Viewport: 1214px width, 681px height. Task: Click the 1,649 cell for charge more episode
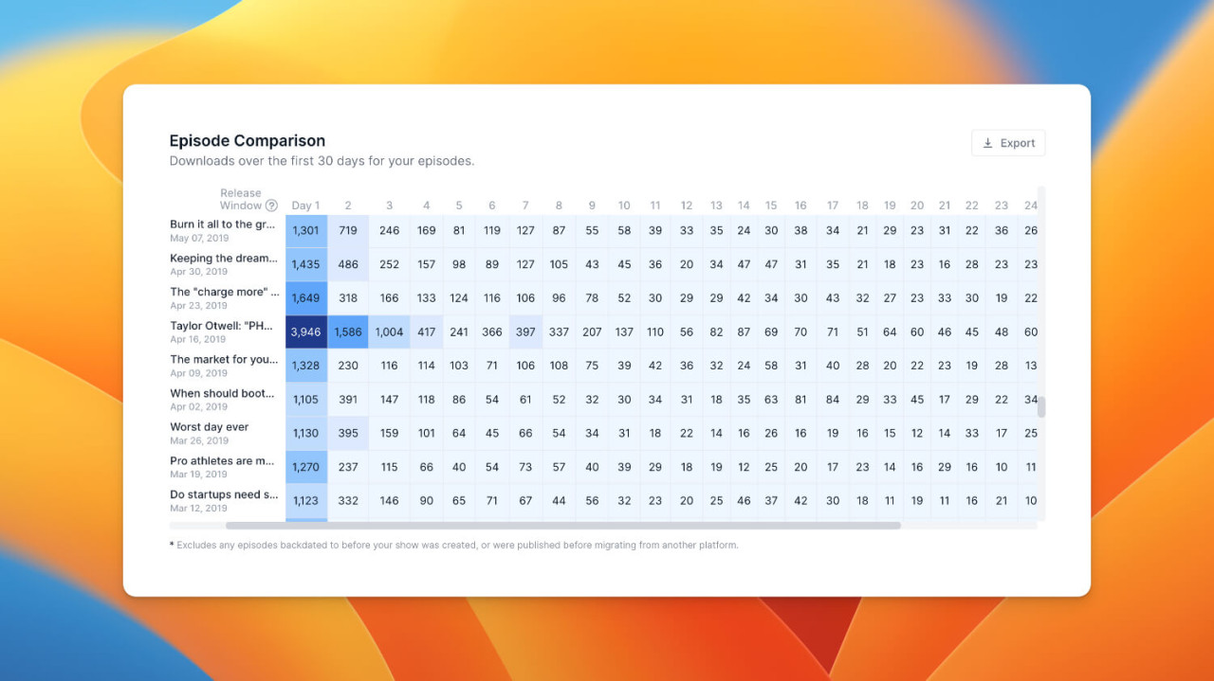[305, 297]
